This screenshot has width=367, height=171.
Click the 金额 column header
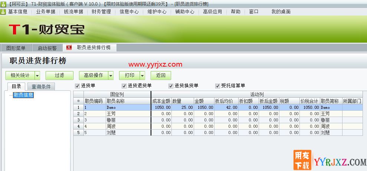coord(204,101)
